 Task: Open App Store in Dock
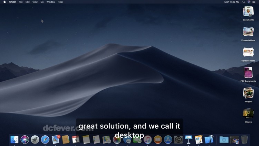coord(168,139)
